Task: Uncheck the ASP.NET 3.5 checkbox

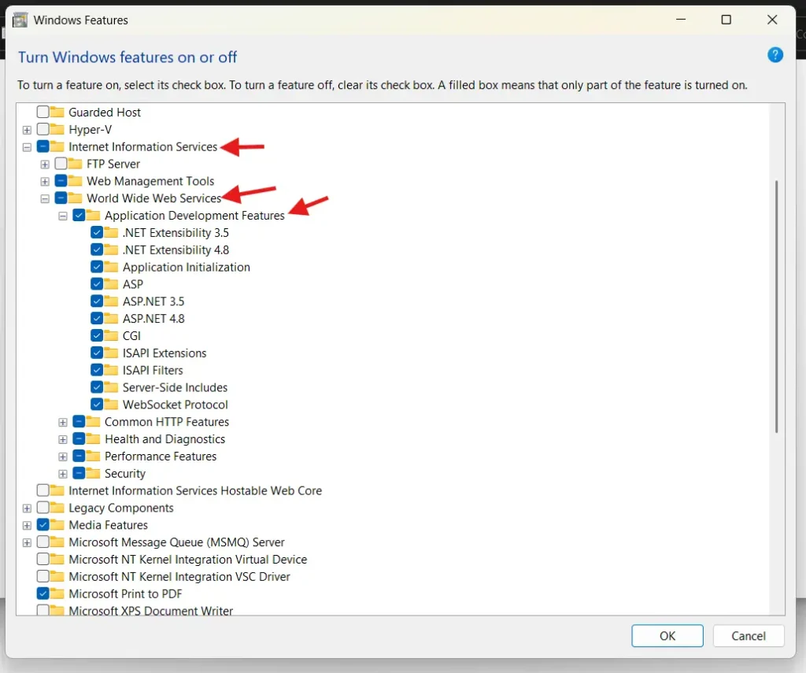Action: pyautogui.click(x=97, y=301)
